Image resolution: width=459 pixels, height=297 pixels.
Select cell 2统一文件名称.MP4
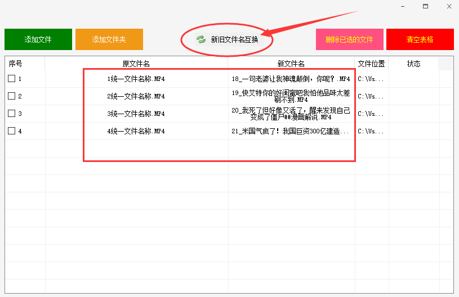tap(136, 96)
